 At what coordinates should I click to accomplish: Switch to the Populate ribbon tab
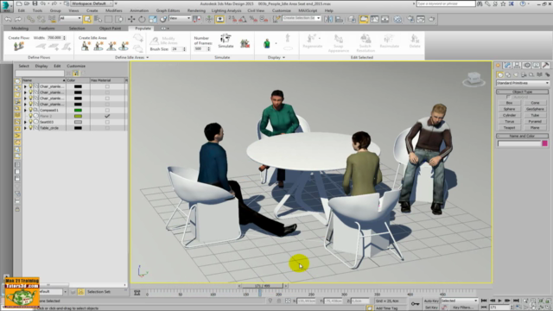pyautogui.click(x=143, y=29)
